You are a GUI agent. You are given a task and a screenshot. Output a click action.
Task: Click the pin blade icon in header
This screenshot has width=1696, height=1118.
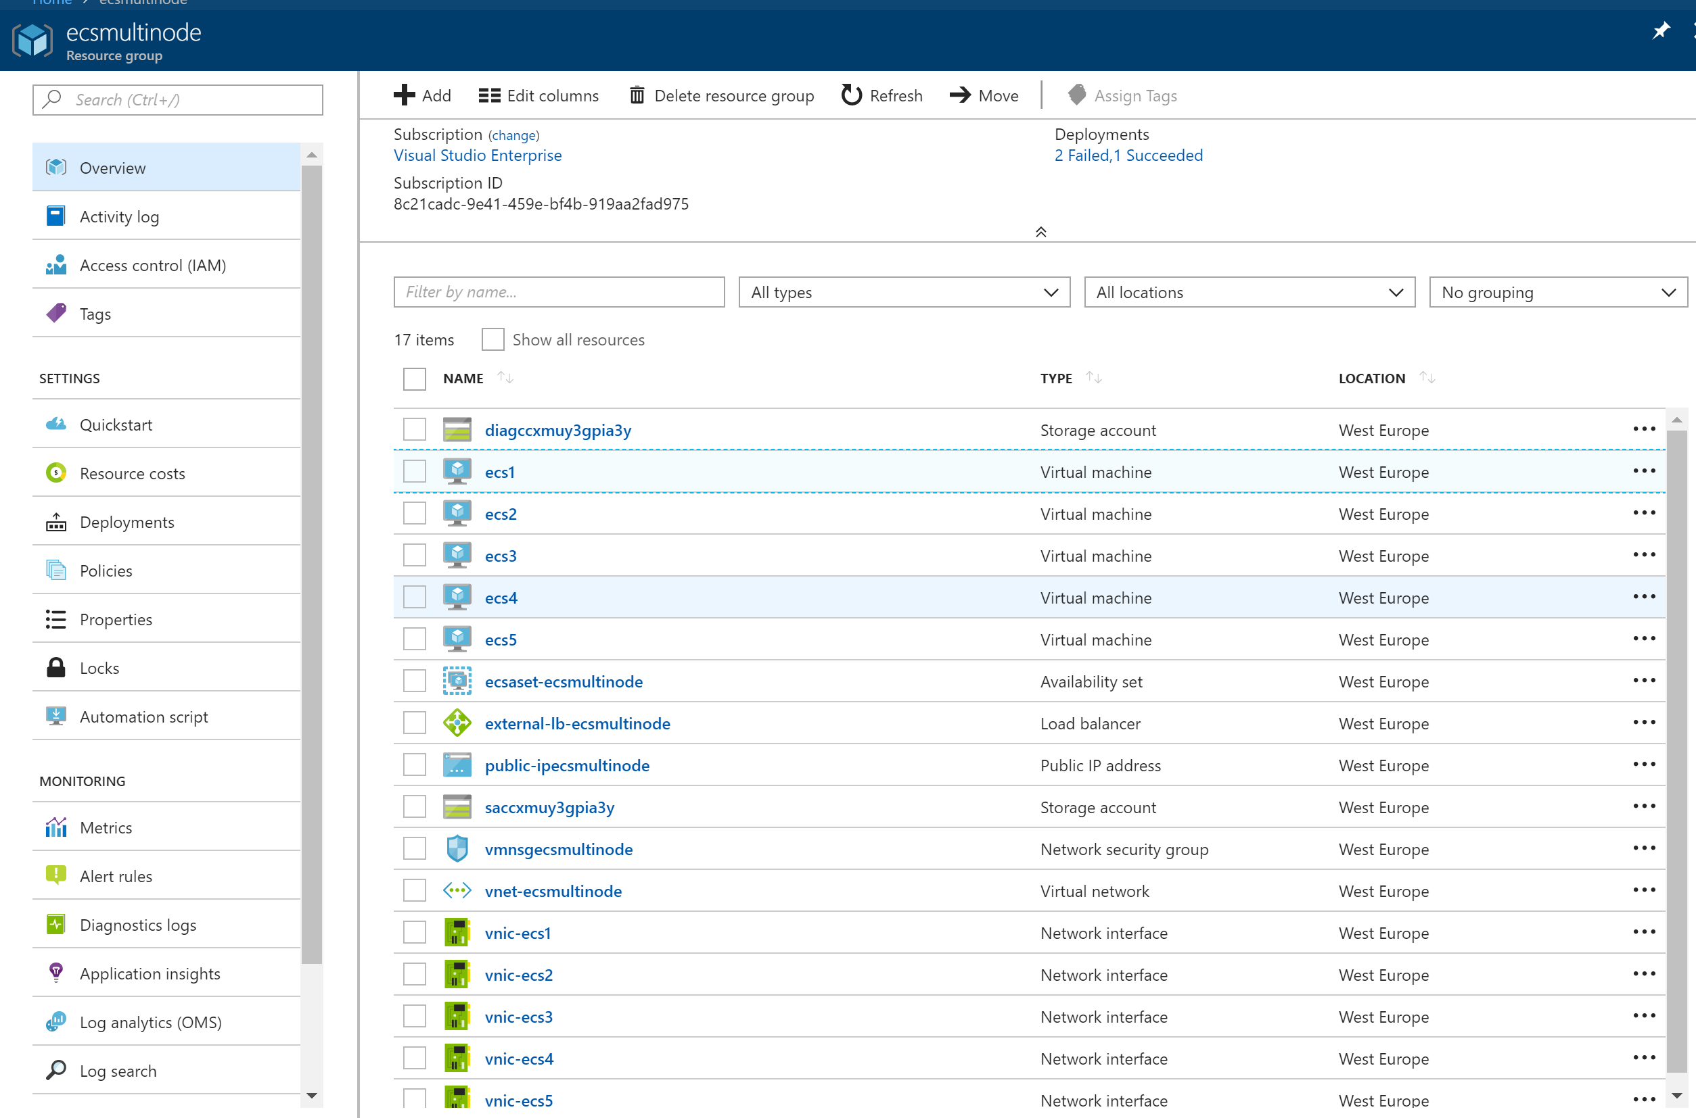click(1661, 30)
